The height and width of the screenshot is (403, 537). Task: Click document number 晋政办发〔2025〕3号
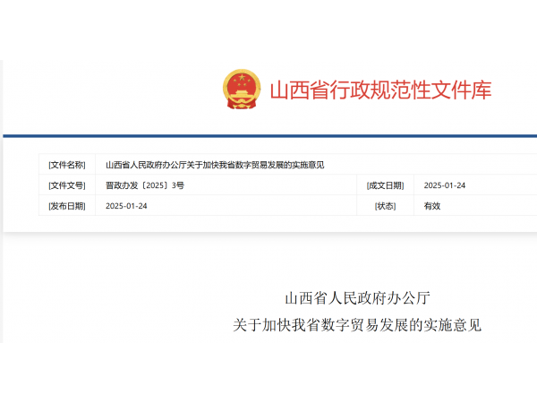[144, 185]
